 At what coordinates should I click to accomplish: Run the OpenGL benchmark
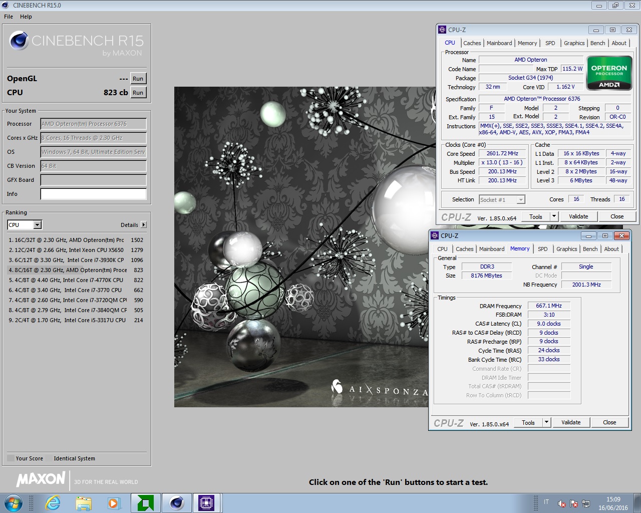(138, 79)
